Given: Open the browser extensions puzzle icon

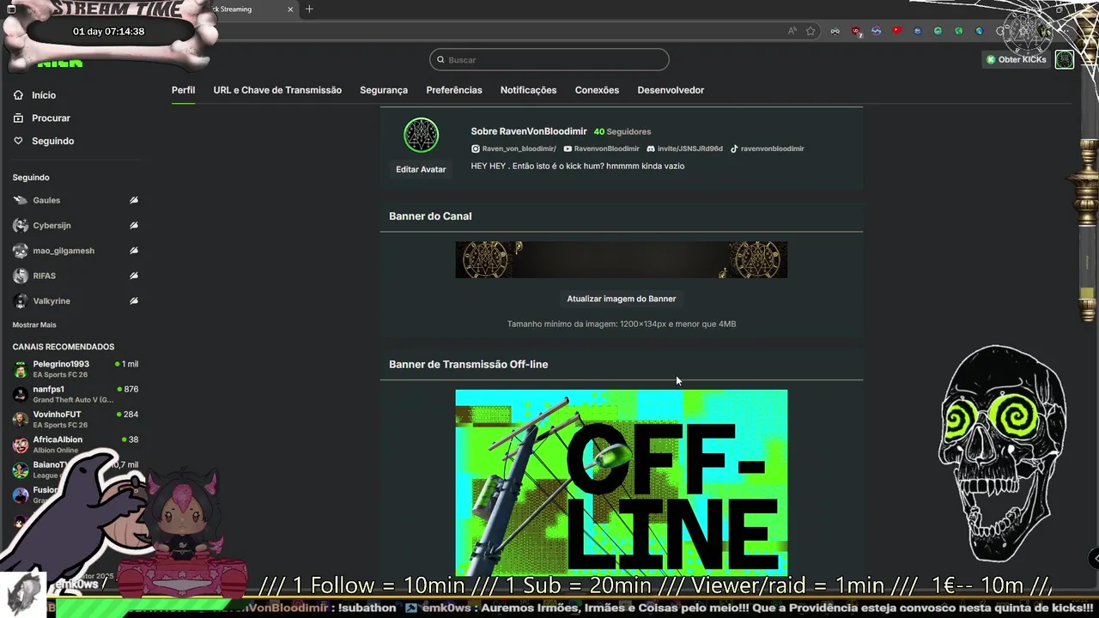Looking at the screenshot, I should point(1001,31).
